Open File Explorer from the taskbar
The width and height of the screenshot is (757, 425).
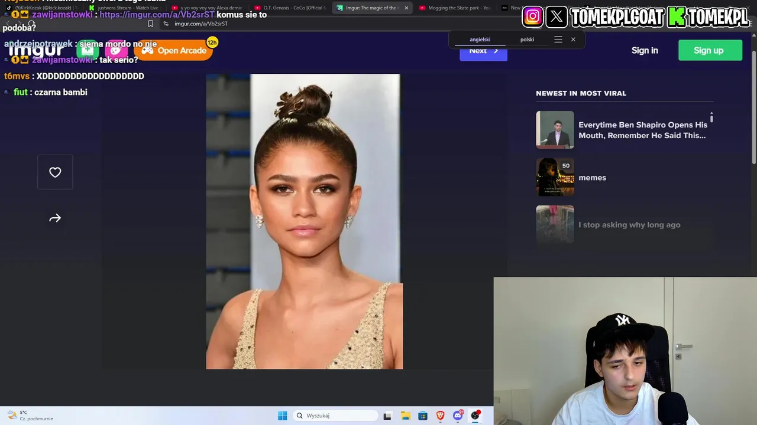pos(405,416)
